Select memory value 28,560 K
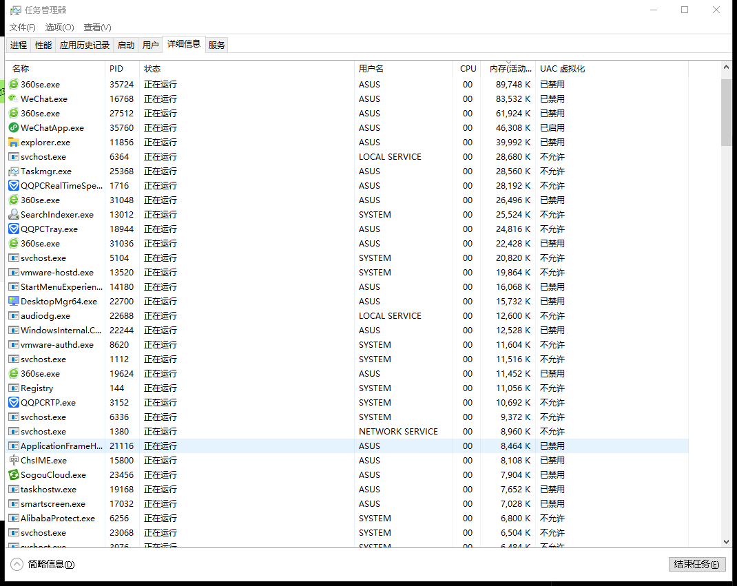737x586 pixels. [x=512, y=171]
